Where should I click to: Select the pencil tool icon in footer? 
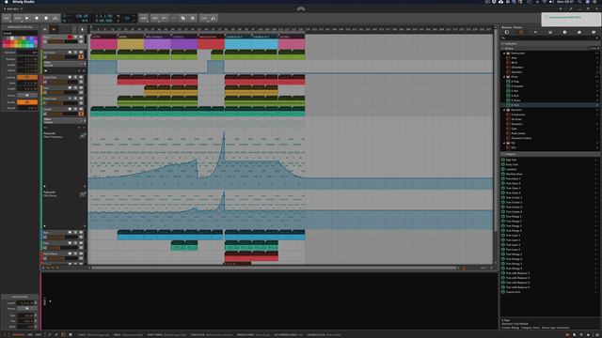[56, 335]
